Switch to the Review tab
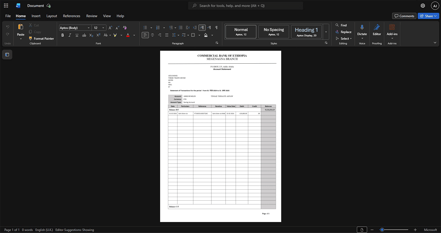Viewport: 441px width, 233px height. click(x=92, y=16)
